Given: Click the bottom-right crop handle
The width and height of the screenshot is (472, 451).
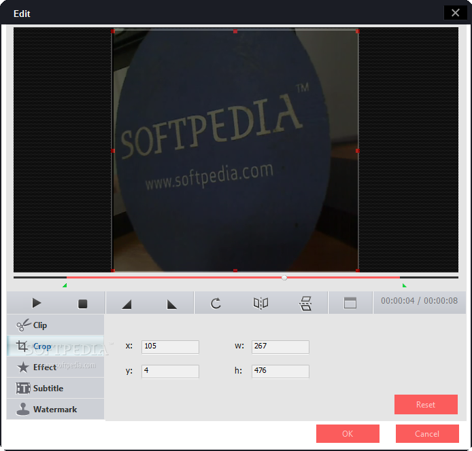Looking at the screenshot, I should coord(358,270).
